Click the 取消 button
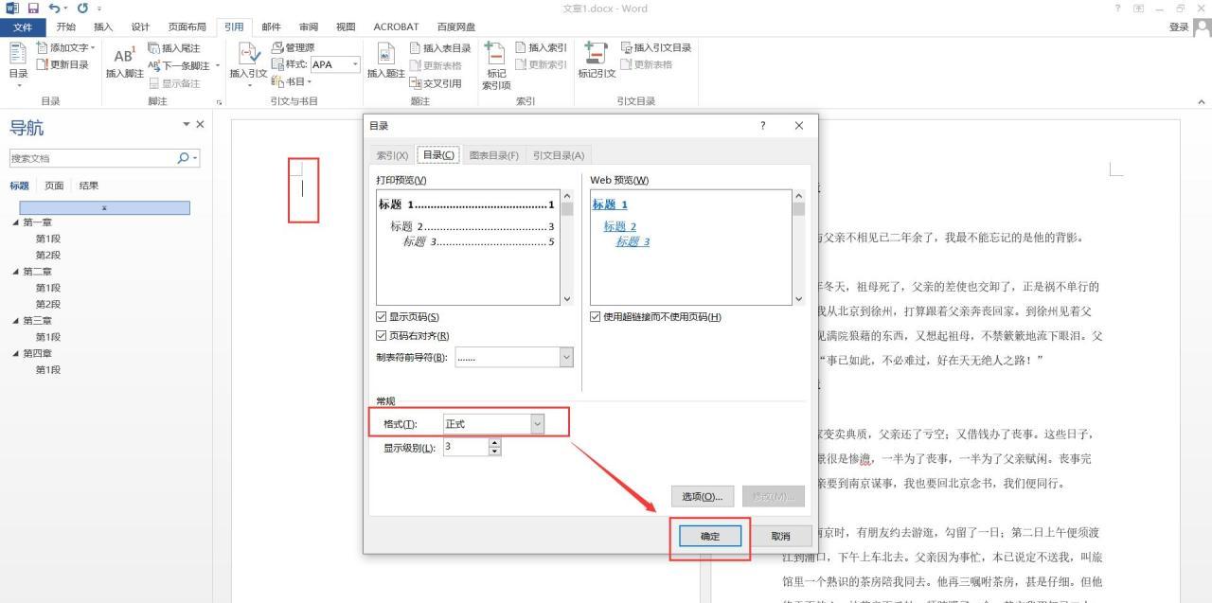Screen dimensions: 1212x603 [x=780, y=537]
